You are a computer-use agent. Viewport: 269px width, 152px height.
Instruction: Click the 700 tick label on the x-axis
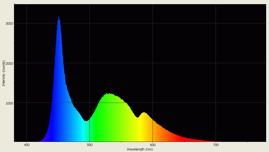216,144
